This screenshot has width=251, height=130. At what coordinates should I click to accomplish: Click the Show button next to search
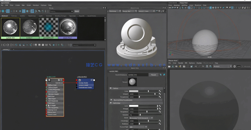[77, 11]
